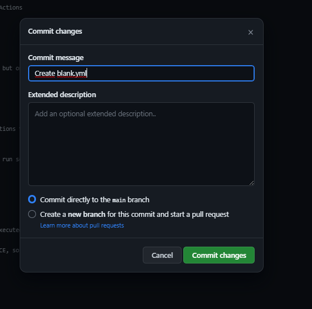
Task: Open Learn more about pull requests link
Action: [x=82, y=225]
